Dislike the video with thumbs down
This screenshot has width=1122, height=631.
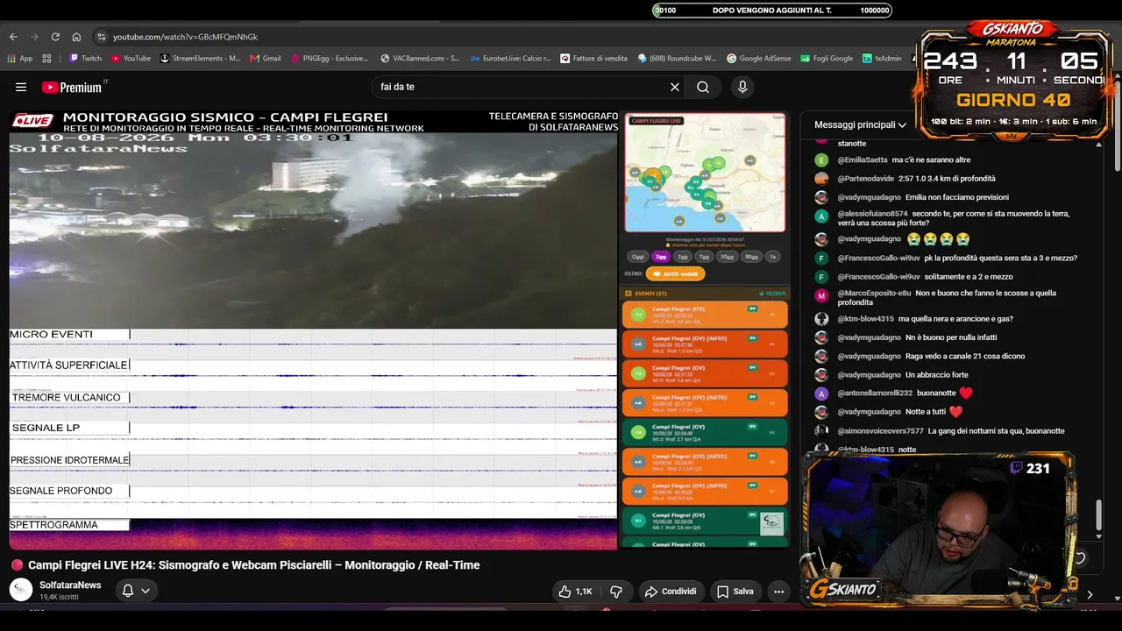coord(616,592)
